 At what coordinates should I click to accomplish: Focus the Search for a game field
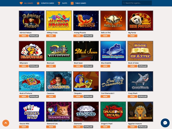137,3
